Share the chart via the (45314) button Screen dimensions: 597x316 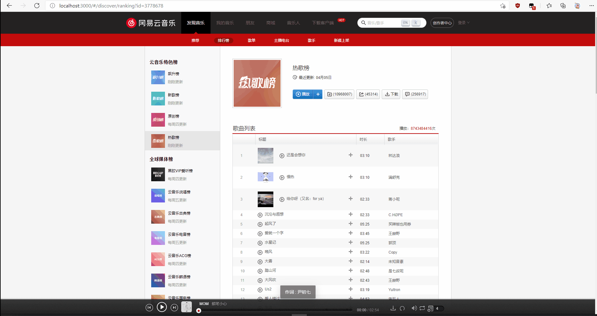click(x=368, y=94)
